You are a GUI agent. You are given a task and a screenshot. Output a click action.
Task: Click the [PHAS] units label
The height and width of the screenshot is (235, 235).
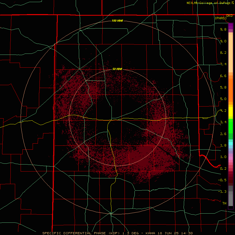[x=221, y=18]
